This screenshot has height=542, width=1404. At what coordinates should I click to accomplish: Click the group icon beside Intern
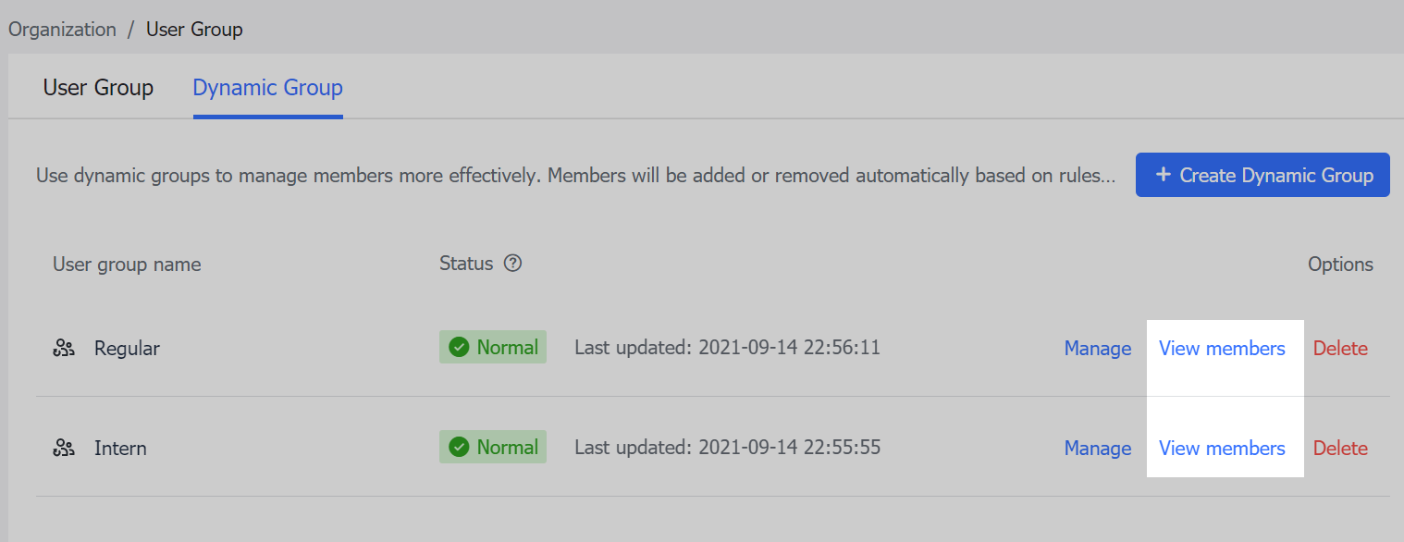pos(63,448)
